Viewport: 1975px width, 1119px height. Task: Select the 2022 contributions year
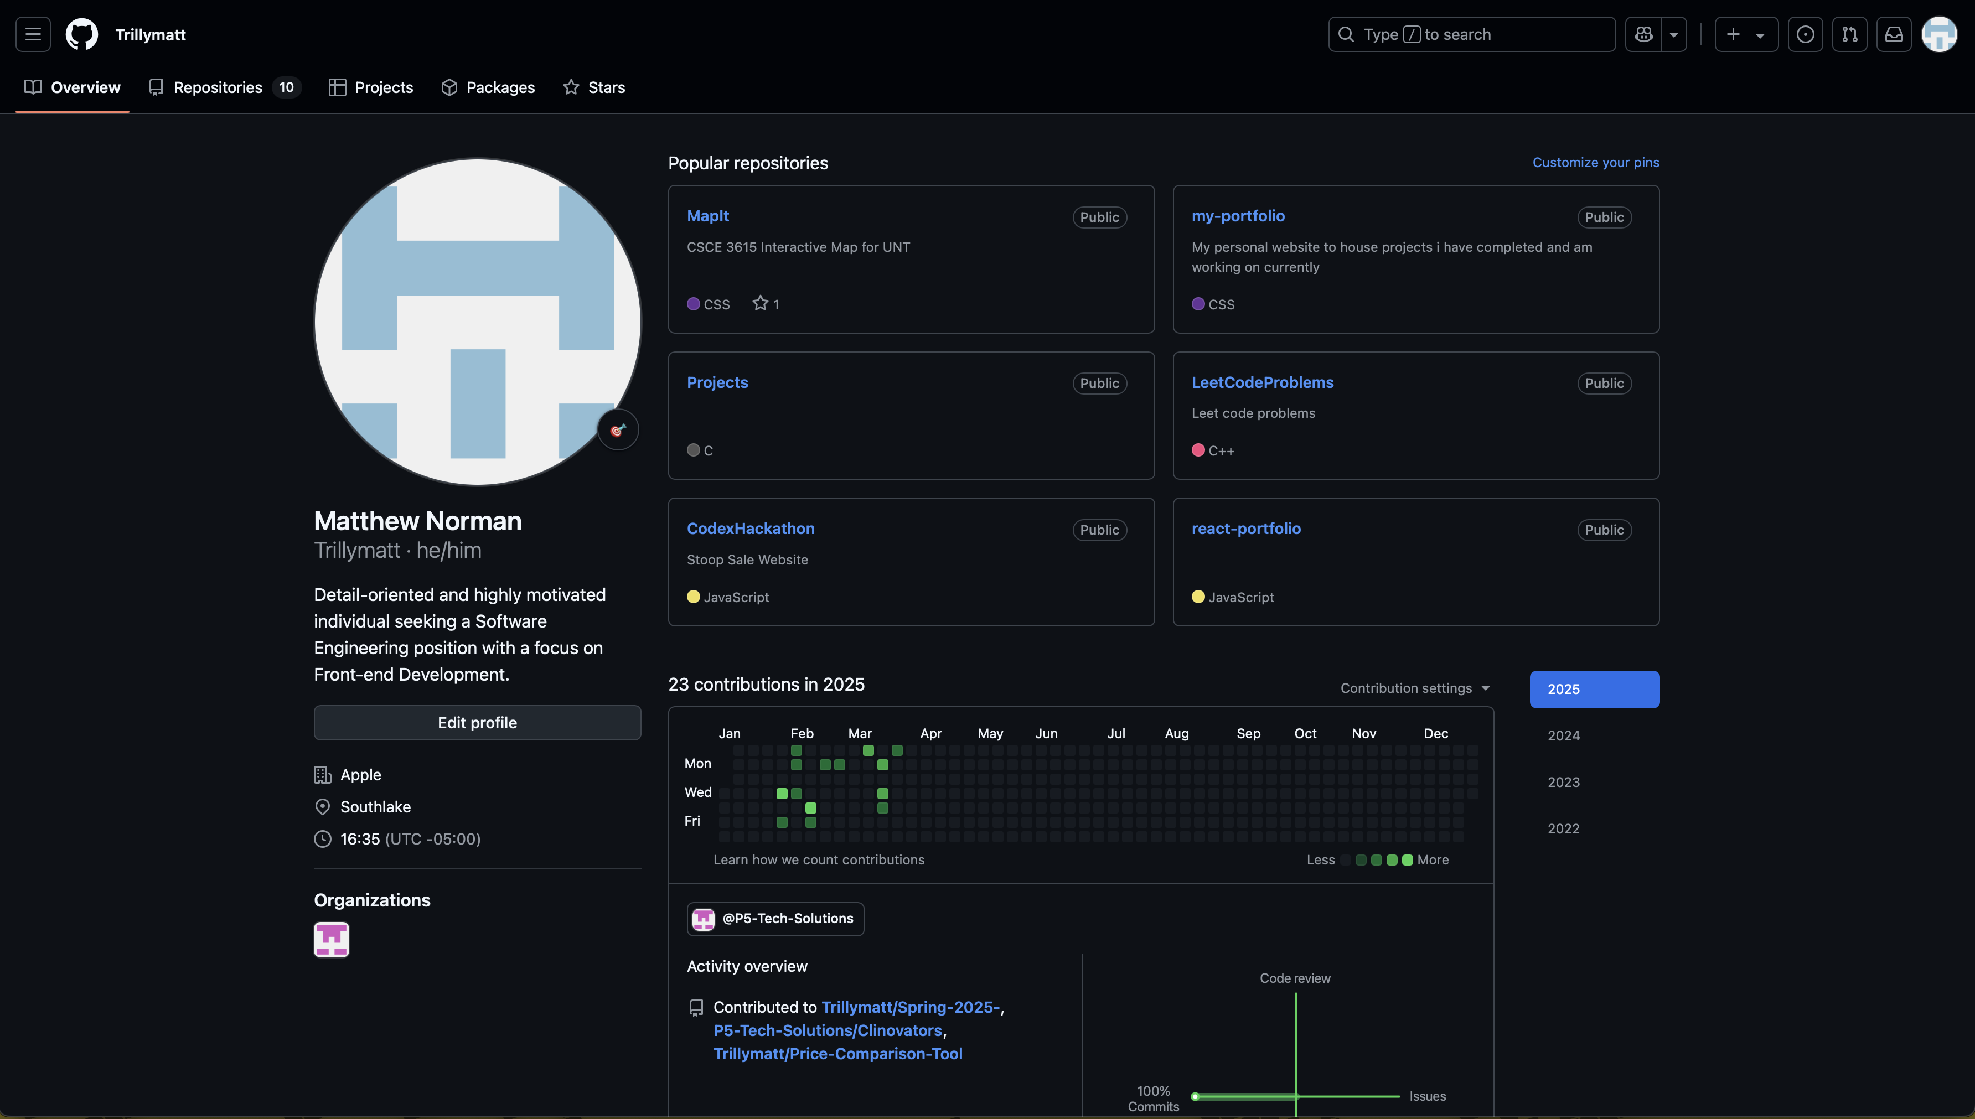point(1563,828)
